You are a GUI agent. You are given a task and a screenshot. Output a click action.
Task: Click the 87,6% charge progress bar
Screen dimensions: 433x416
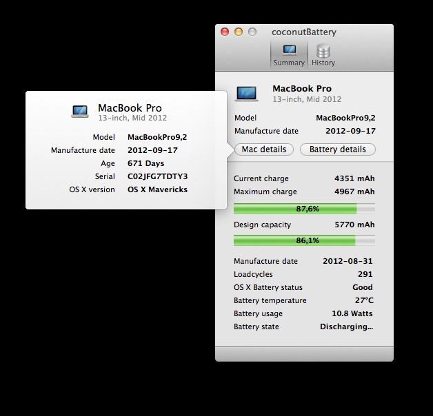304,209
